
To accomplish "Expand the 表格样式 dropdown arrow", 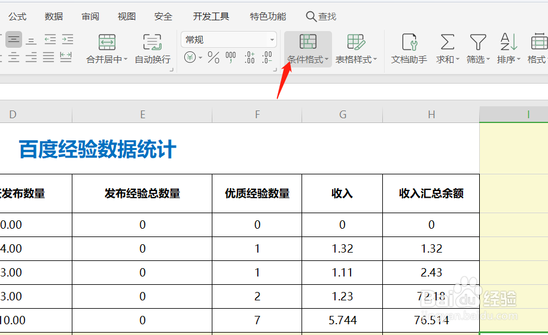I will pos(375,59).
